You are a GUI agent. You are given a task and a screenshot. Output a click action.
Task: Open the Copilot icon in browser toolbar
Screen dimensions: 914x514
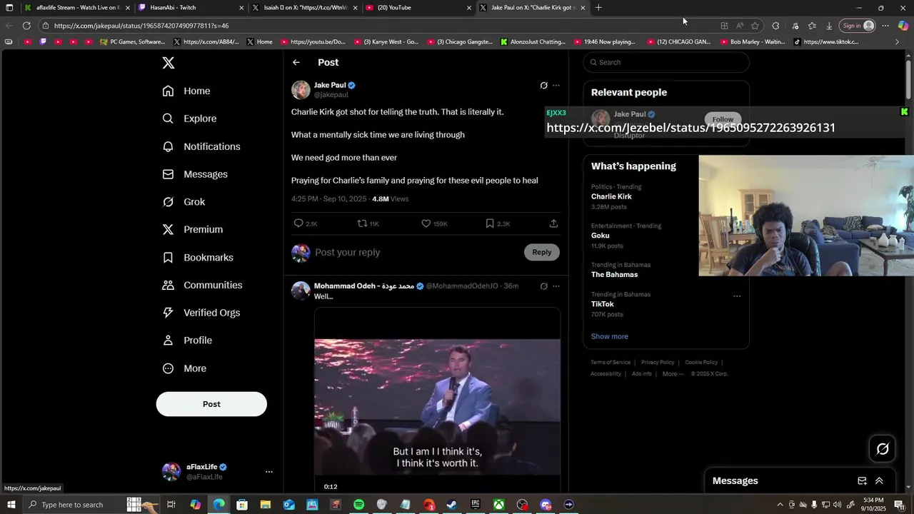[x=903, y=26]
